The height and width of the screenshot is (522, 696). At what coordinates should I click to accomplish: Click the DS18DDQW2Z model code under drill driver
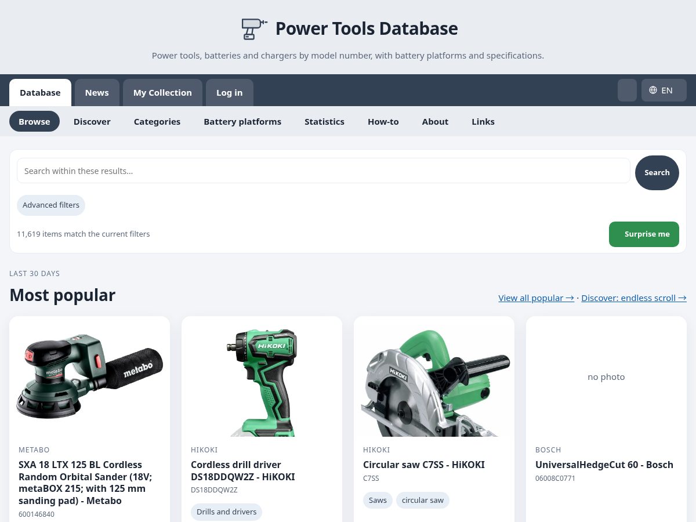(x=214, y=490)
